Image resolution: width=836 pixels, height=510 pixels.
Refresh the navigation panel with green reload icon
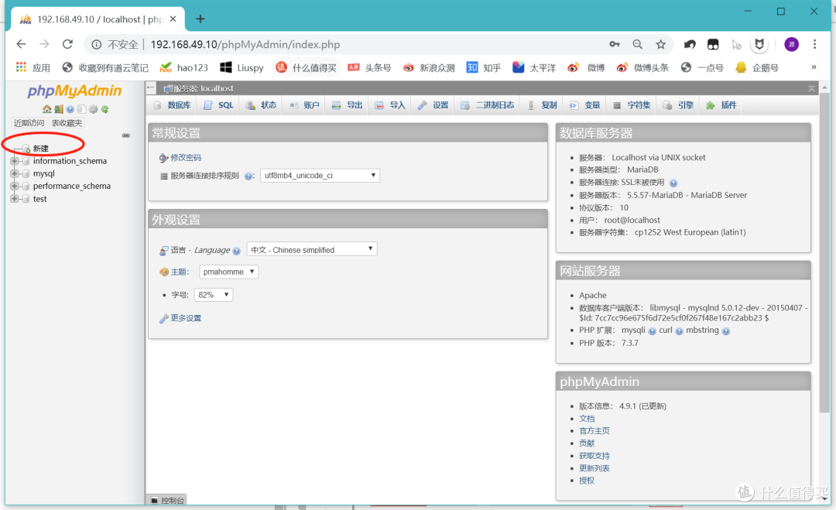pos(104,109)
